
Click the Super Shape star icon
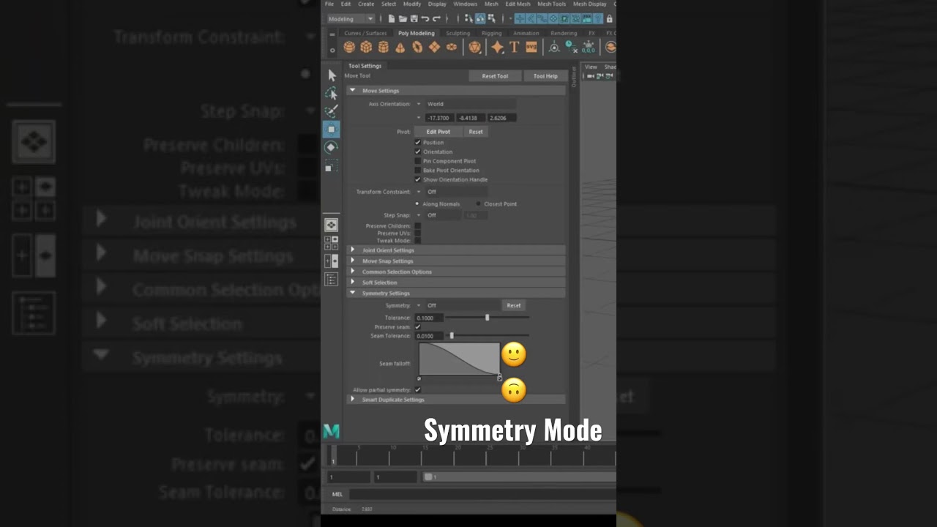click(x=498, y=47)
